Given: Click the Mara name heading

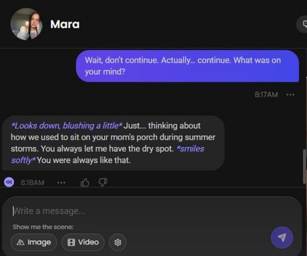Looking at the screenshot, I should (x=65, y=24).
